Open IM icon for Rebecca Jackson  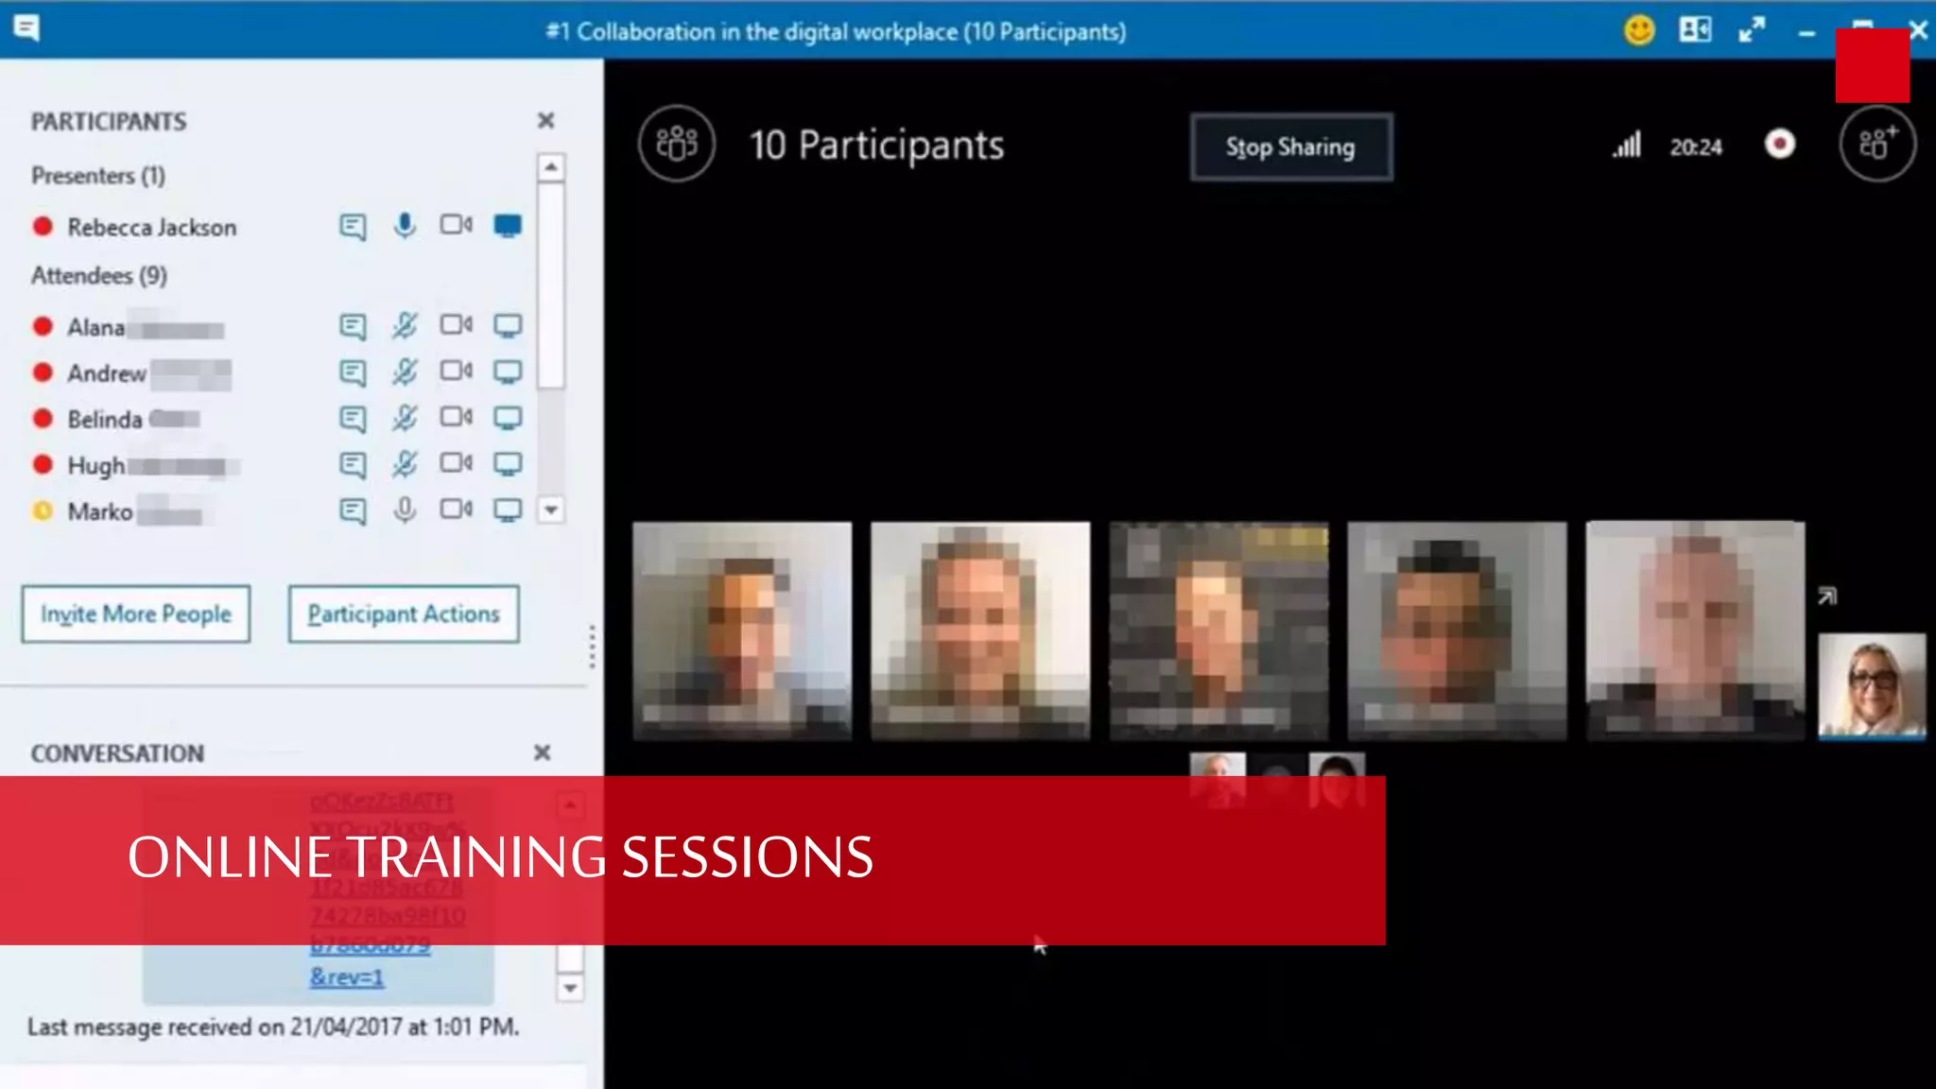coord(353,226)
